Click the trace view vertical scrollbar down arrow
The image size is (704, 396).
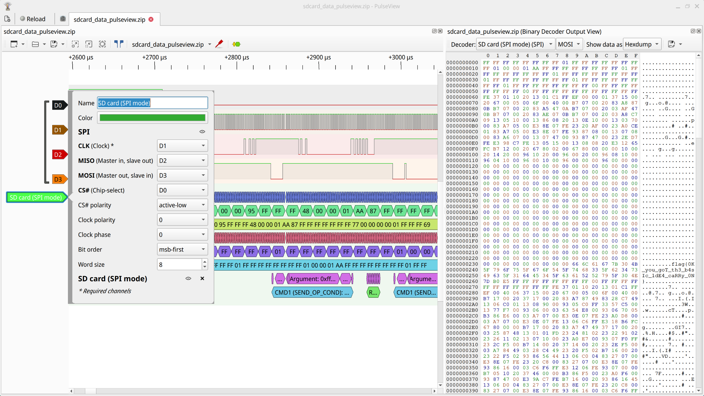440,385
